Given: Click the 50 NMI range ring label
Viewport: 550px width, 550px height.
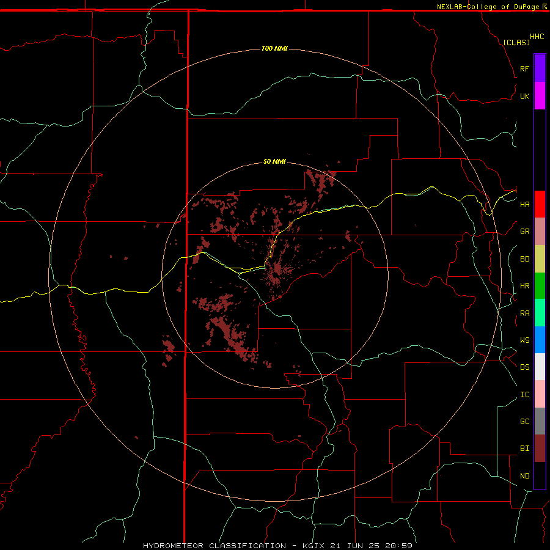Looking at the screenshot, I should coord(274,161).
